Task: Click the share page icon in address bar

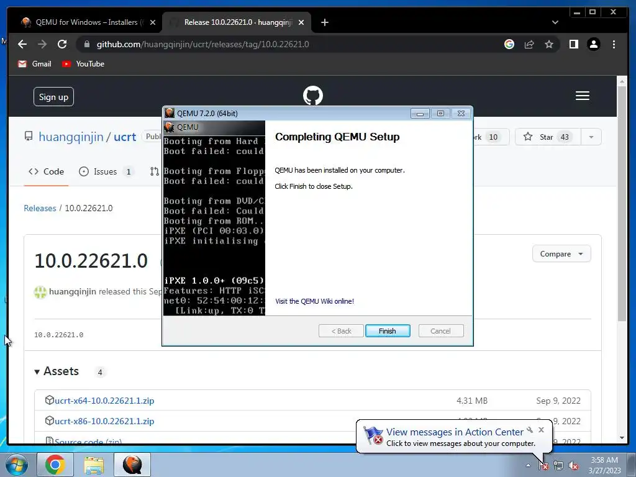Action: pyautogui.click(x=529, y=44)
